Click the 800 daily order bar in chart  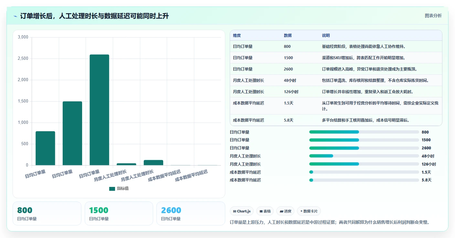(45, 148)
